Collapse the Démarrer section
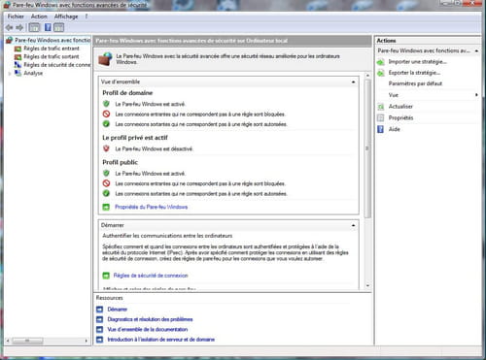Screen dimensions: 486x360 [x=353, y=225]
